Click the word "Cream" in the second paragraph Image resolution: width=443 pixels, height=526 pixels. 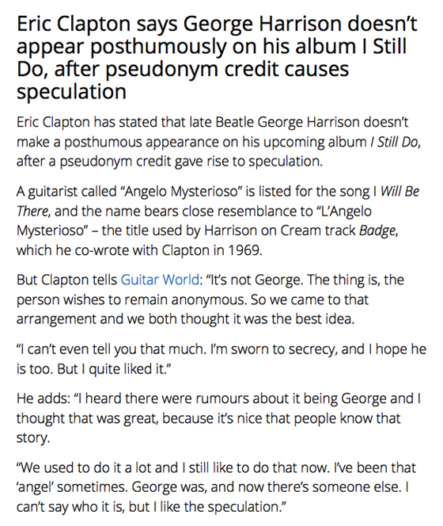pyautogui.click(x=300, y=231)
